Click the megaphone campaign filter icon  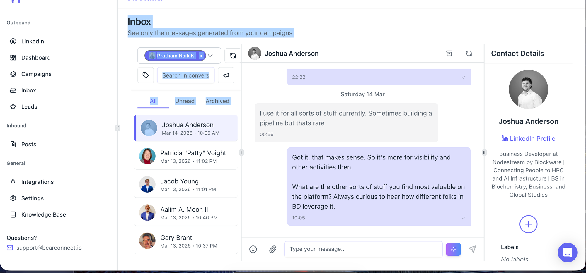point(226,75)
